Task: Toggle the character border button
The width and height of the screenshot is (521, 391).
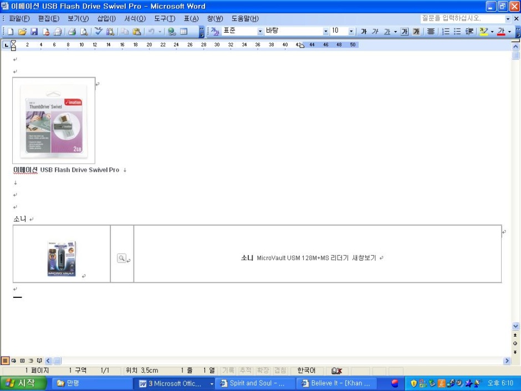Action: [405, 32]
